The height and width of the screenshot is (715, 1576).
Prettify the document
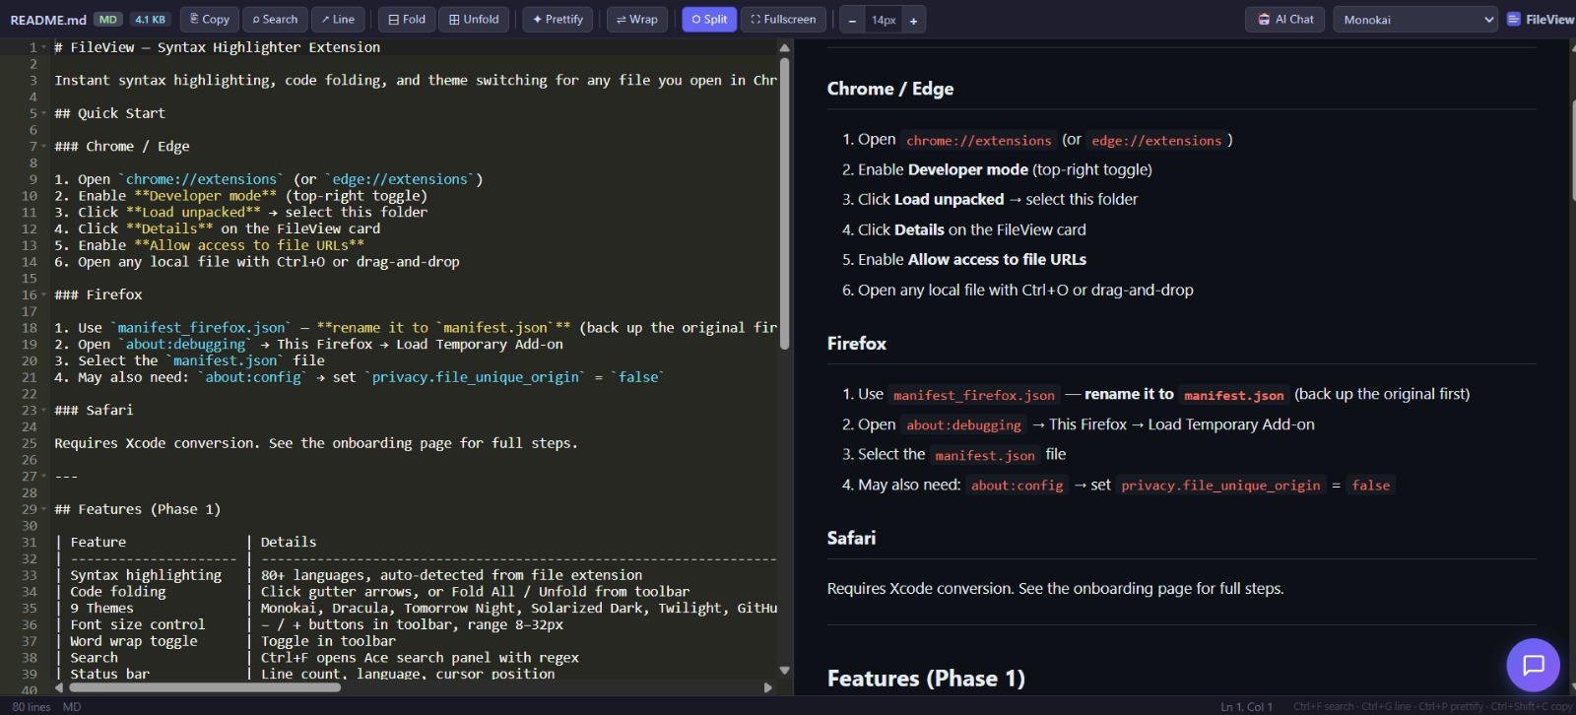click(558, 19)
